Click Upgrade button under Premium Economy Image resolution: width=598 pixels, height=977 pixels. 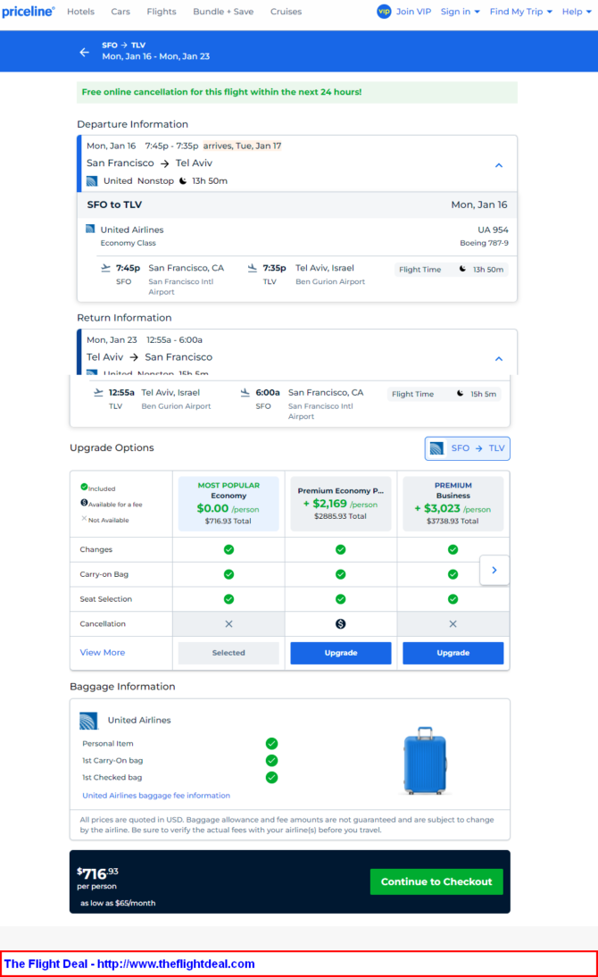click(x=341, y=653)
